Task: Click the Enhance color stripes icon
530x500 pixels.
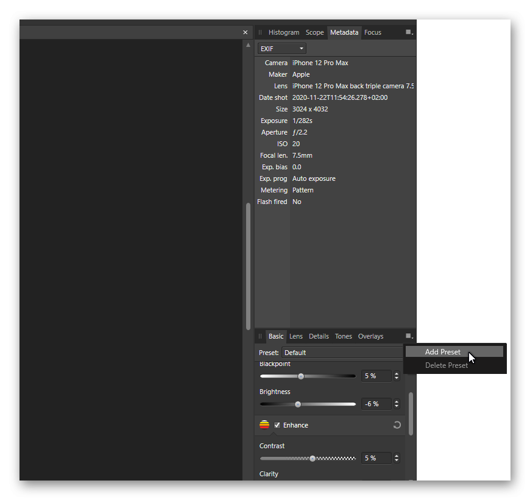Action: coord(264,425)
